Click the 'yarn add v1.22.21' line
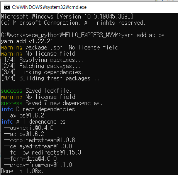This screenshot has height=175, width=178. (x=27, y=41)
